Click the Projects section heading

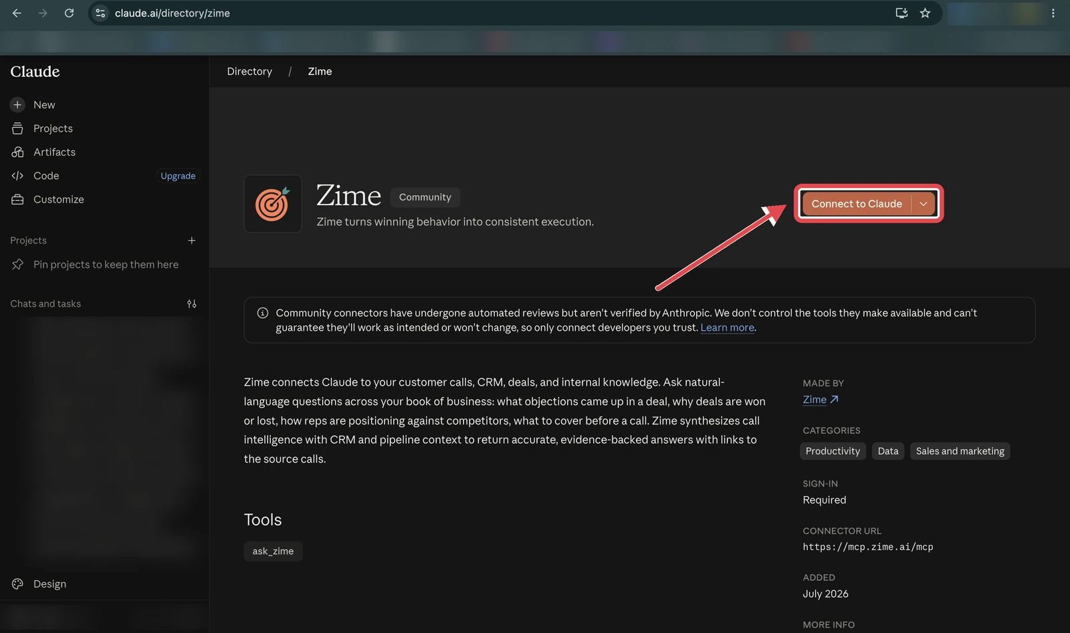pyautogui.click(x=29, y=241)
